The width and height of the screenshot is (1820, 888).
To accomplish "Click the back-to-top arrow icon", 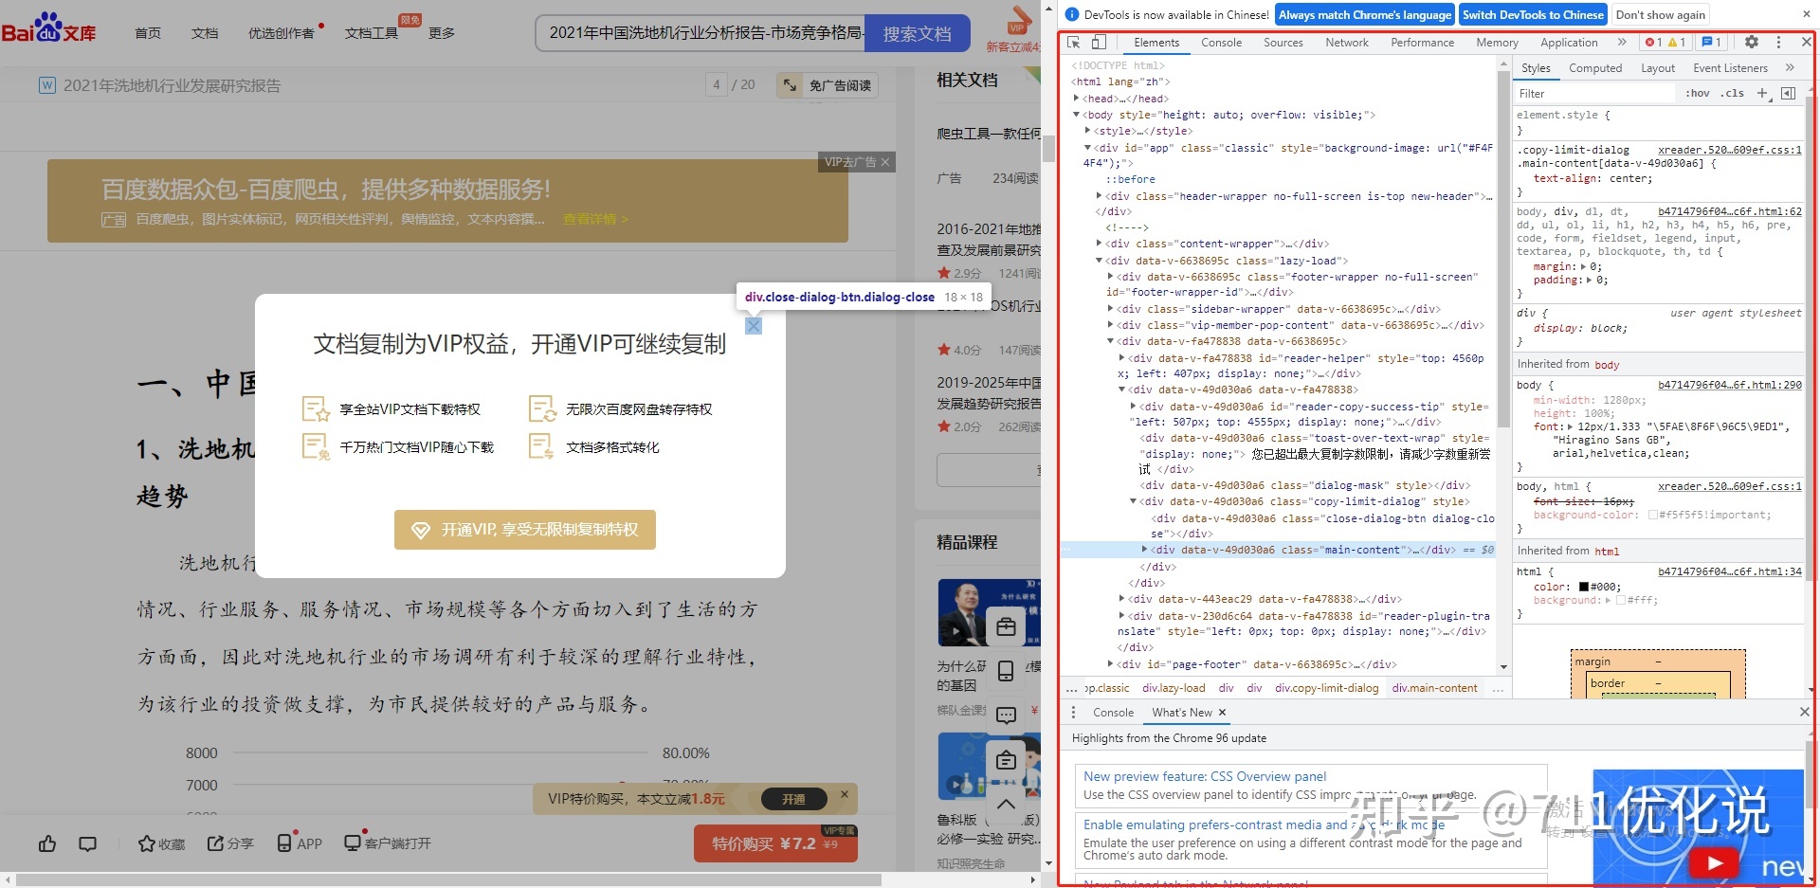I will pyautogui.click(x=1006, y=805).
